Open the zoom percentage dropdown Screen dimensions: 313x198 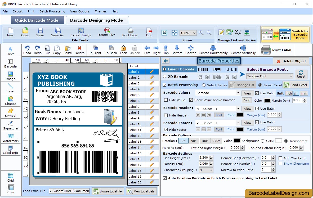click(x=194, y=33)
